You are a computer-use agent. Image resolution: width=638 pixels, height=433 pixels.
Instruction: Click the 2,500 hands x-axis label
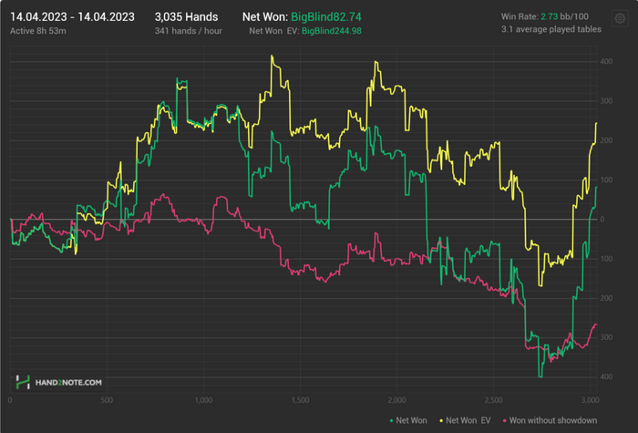(494, 400)
